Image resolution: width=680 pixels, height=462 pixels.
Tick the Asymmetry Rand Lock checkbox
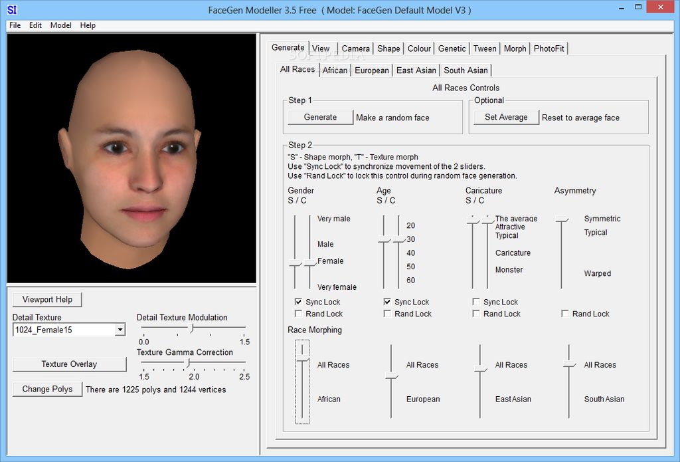click(565, 314)
